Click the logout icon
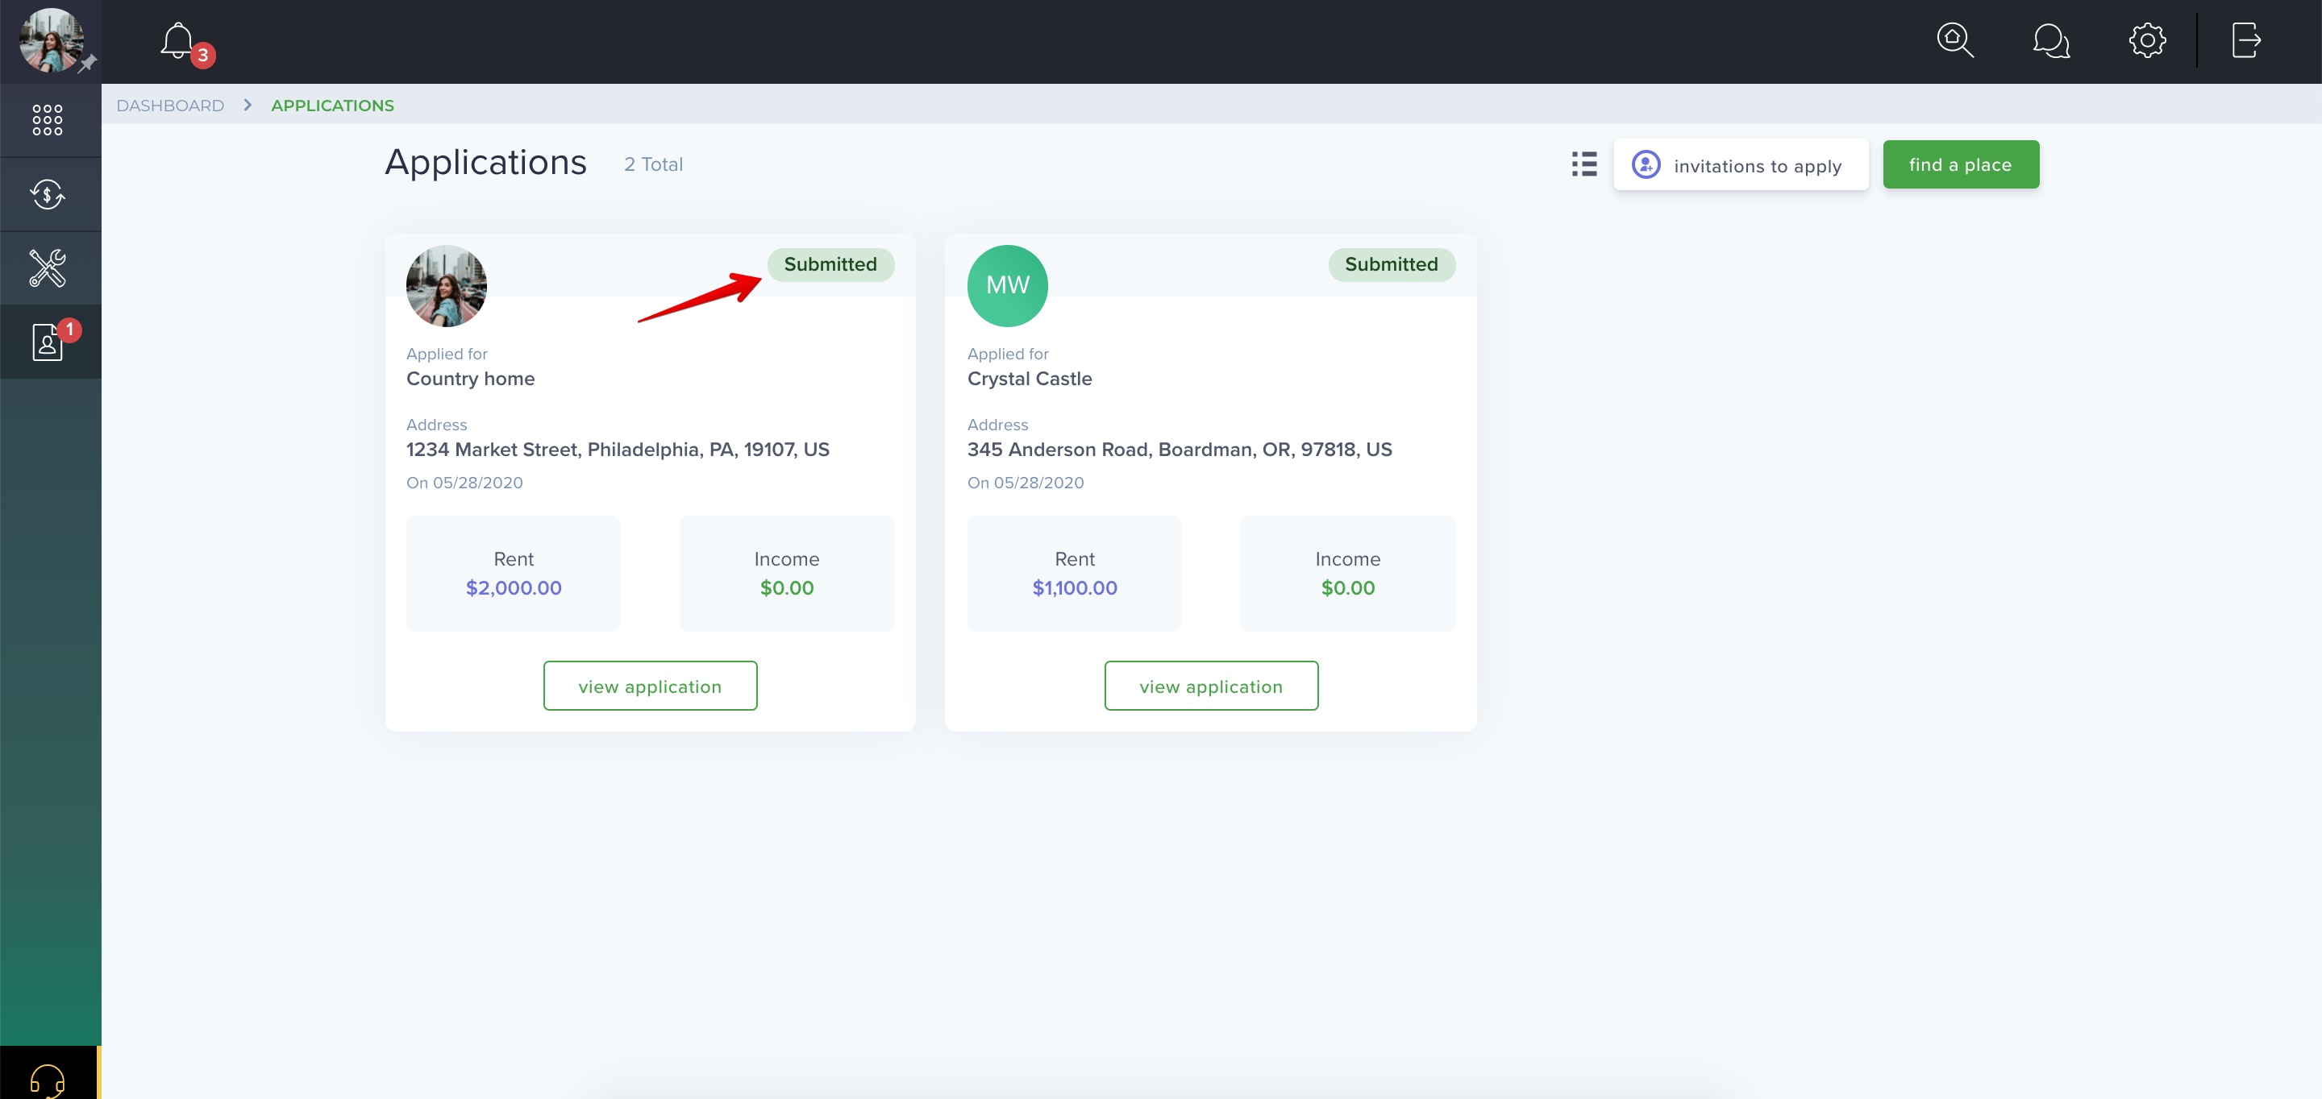Viewport: 2322px width, 1099px height. 2245,40
